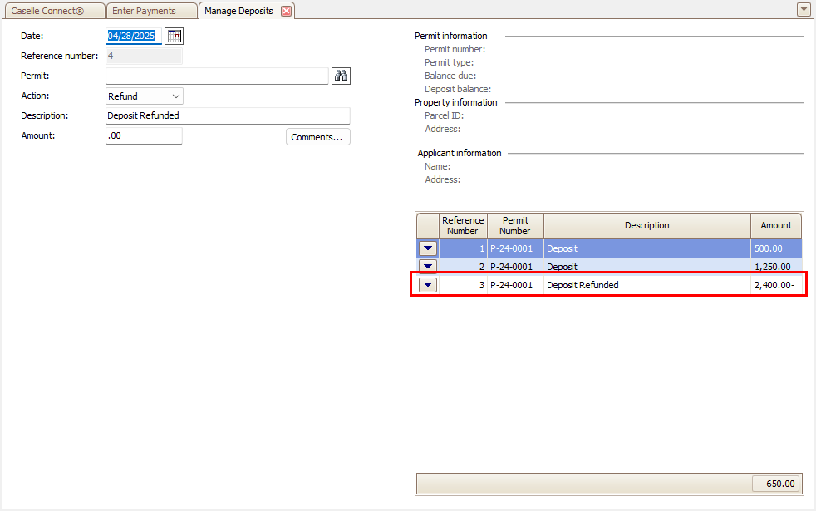Viewport: 816px width, 511px height.
Task: Switch to the Caselle Connect tab
Action: 53,11
